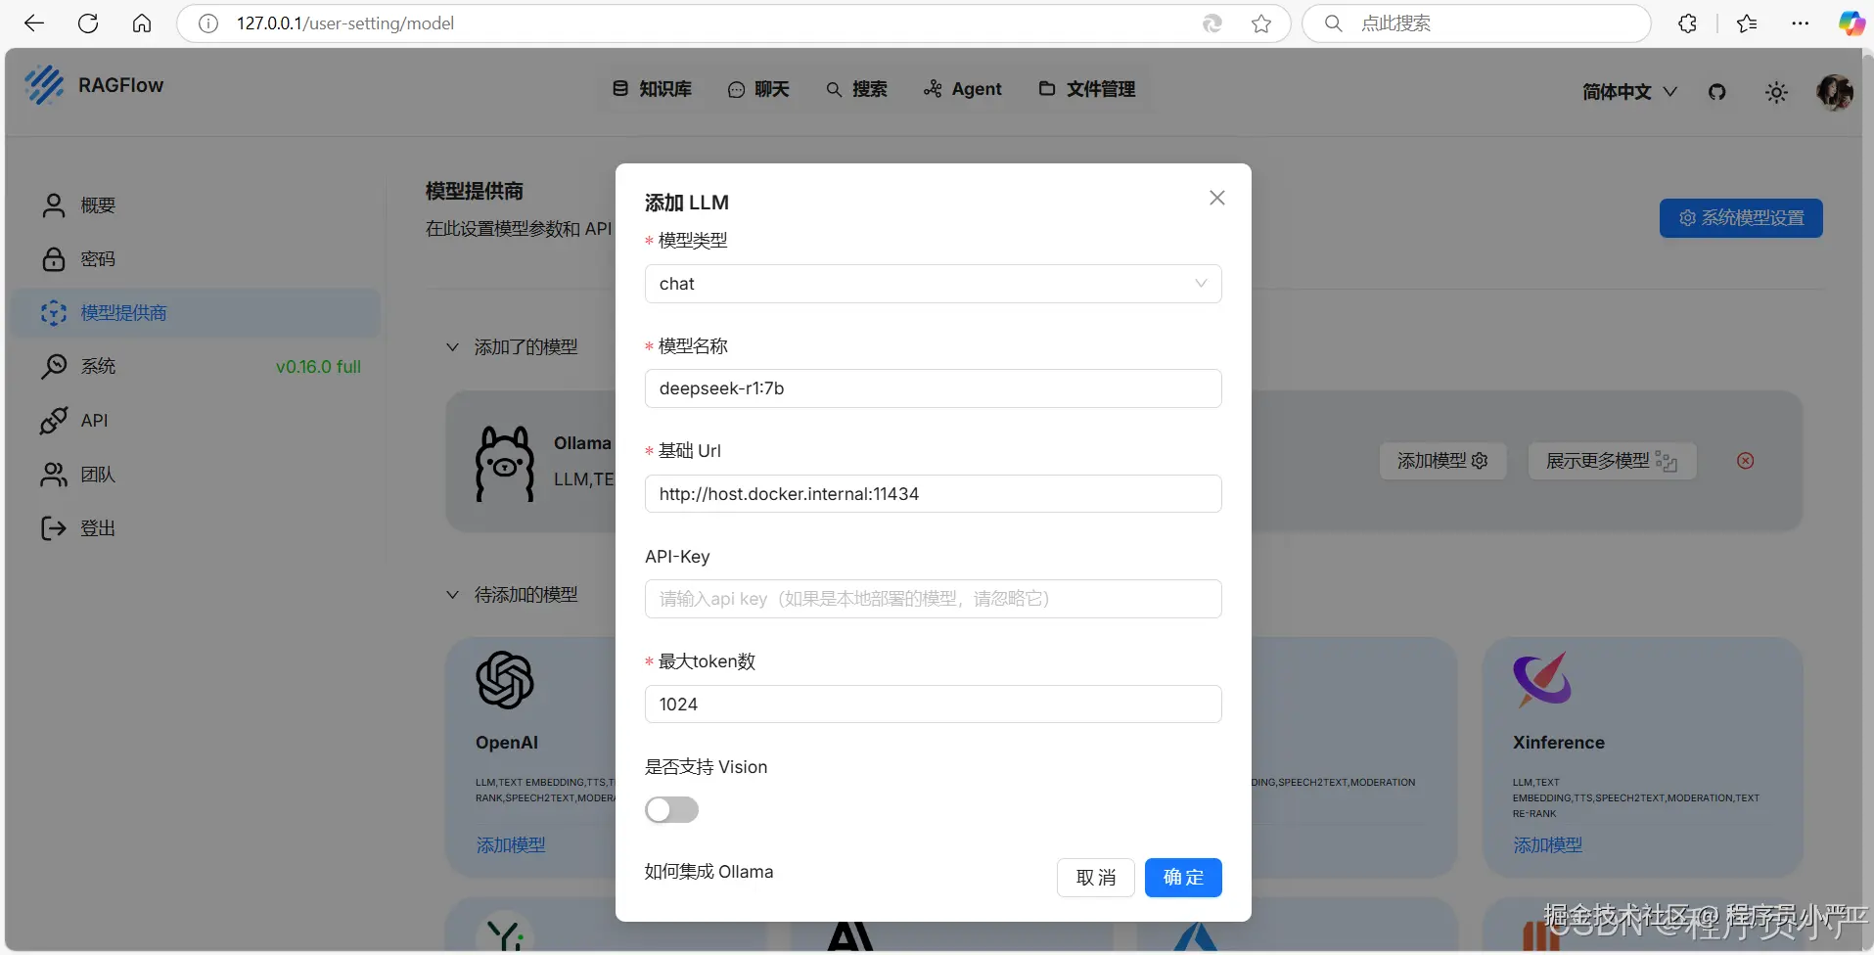Click the 概要 sidebar icon
Viewport: 1874px width, 955px height.
(54, 205)
